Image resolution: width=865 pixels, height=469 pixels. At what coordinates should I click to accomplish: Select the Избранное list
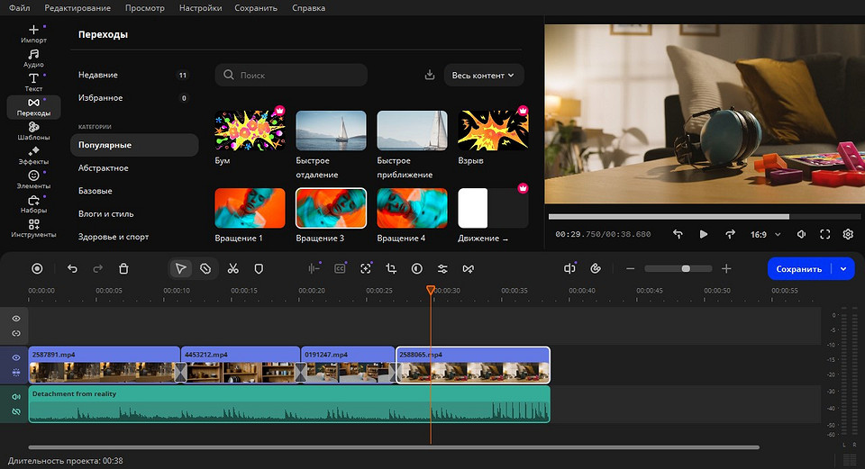pyautogui.click(x=134, y=98)
